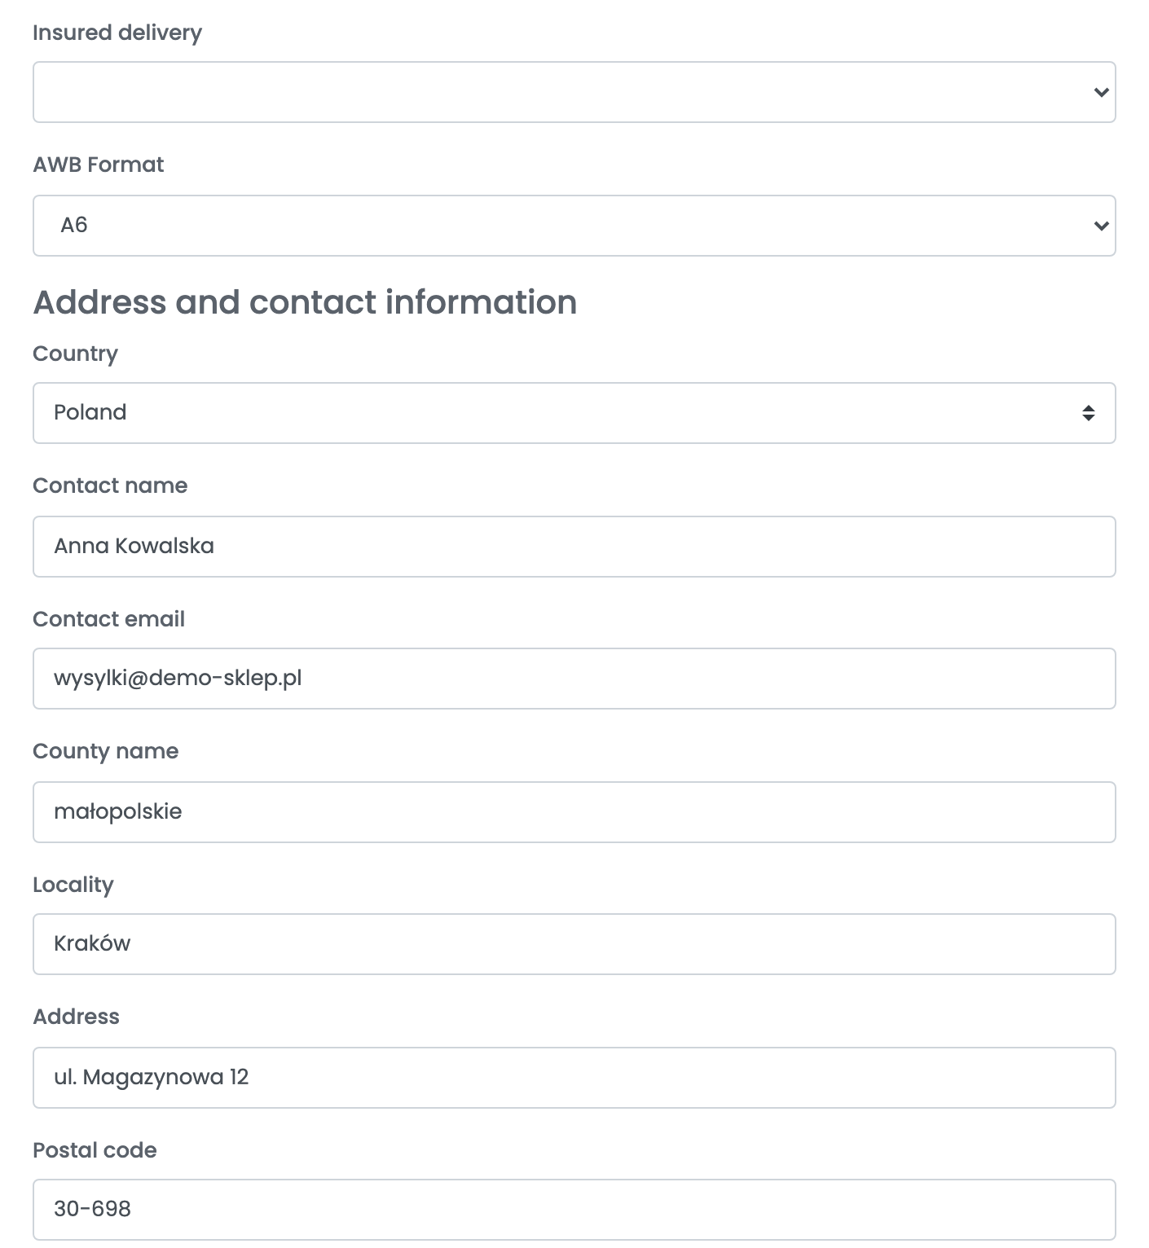Click the Contact email label

(x=108, y=619)
